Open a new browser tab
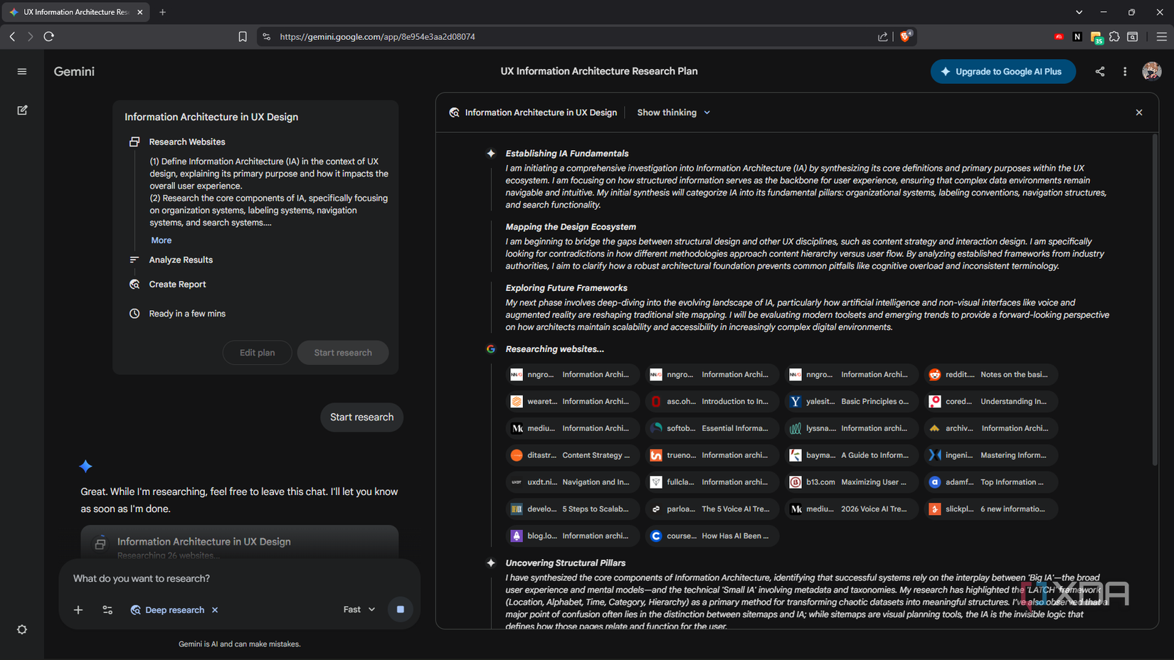Viewport: 1174px width, 660px height. 163,12
